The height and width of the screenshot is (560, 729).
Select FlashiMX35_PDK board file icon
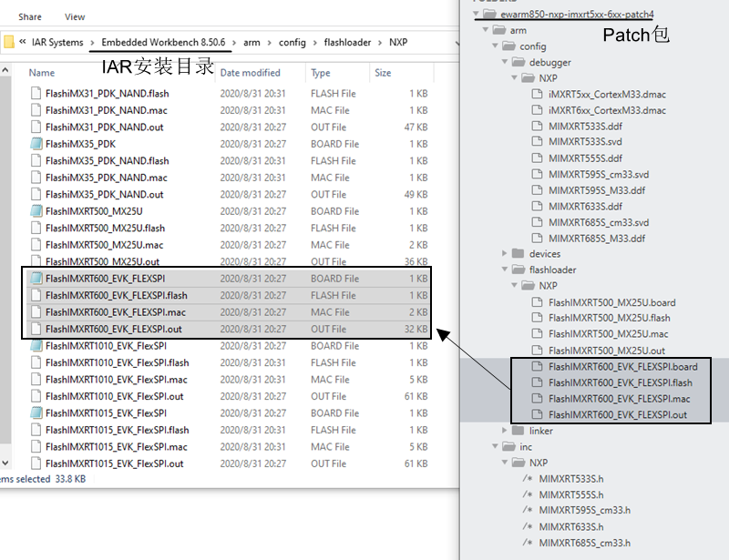click(x=36, y=144)
